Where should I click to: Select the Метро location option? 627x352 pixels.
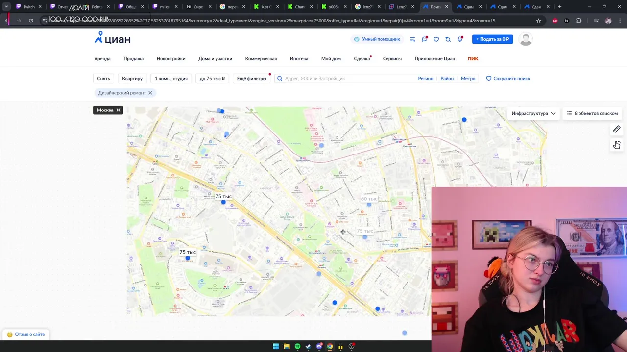(468, 78)
